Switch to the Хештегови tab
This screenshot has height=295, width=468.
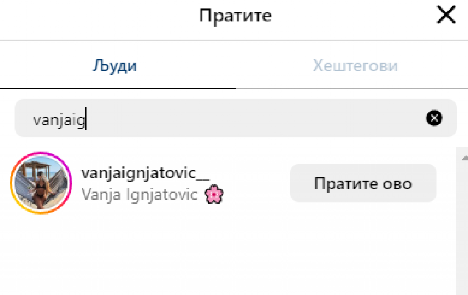tap(355, 65)
